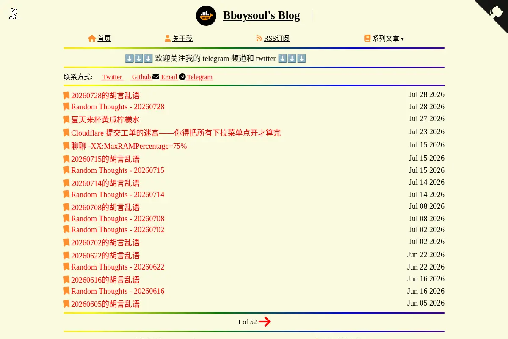Click bookmark icon beside Random Thoughts - 20260622
This screenshot has height=339, width=508.
click(x=66, y=267)
